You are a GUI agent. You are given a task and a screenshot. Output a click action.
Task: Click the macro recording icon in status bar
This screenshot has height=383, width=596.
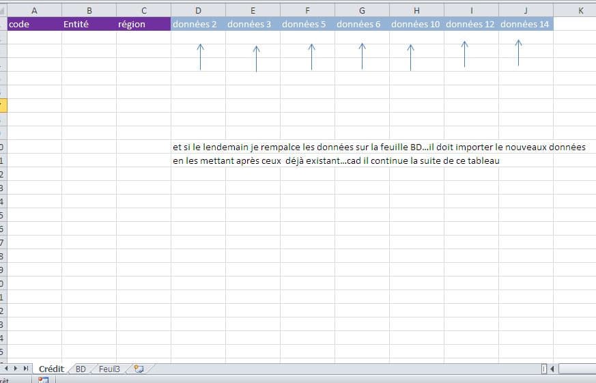[x=43, y=380]
